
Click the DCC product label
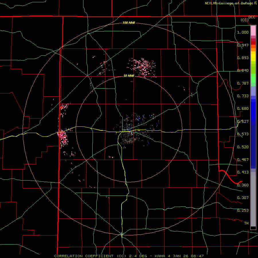pyautogui.click(x=252, y=17)
